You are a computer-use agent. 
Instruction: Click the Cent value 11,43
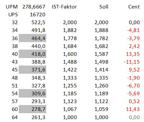(133, 109)
